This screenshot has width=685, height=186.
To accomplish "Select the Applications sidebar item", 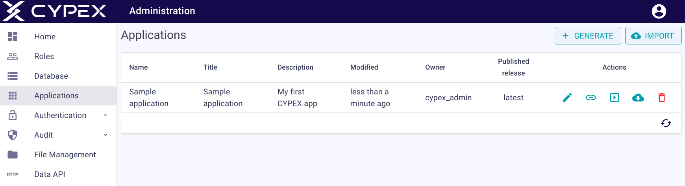I will click(56, 96).
